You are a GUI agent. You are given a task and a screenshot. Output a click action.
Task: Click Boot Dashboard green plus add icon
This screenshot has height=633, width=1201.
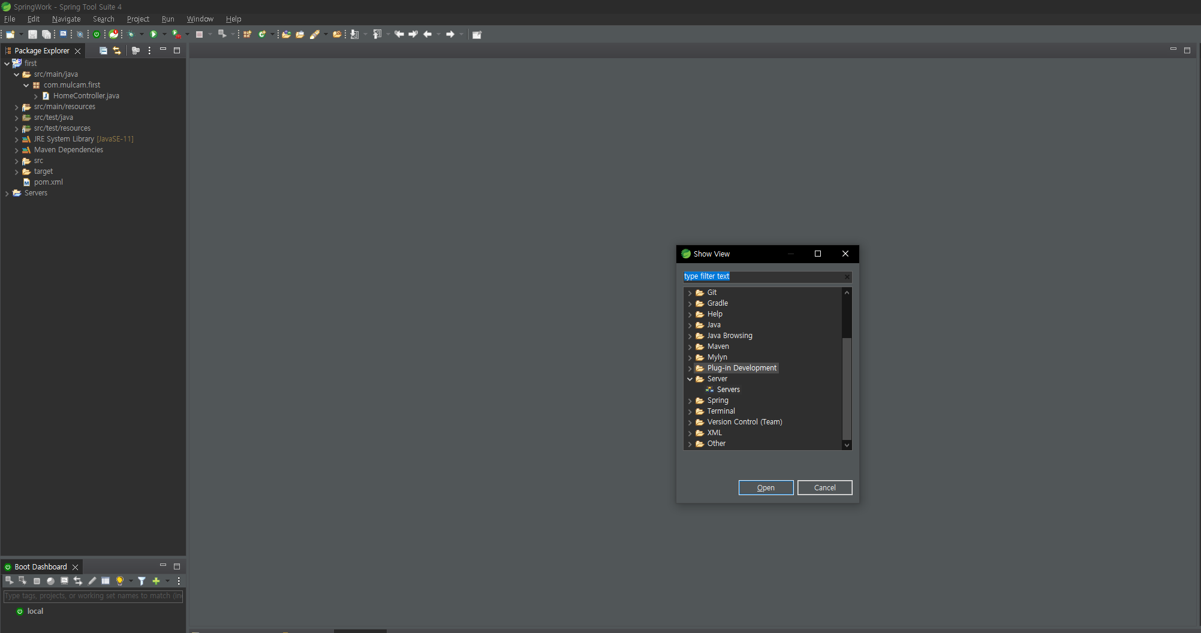pos(156,580)
